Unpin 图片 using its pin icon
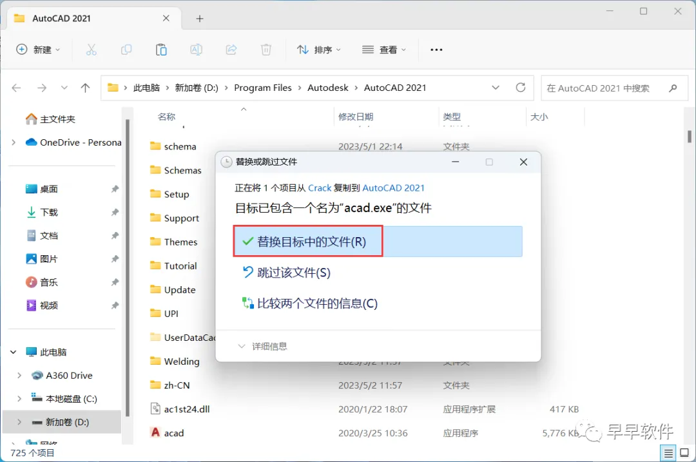696x462 pixels. click(115, 259)
